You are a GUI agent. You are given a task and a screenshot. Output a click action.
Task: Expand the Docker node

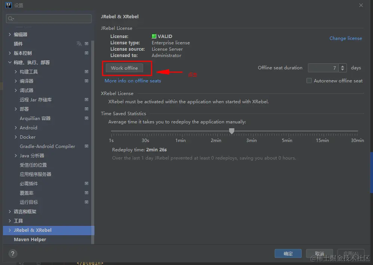[16, 137]
